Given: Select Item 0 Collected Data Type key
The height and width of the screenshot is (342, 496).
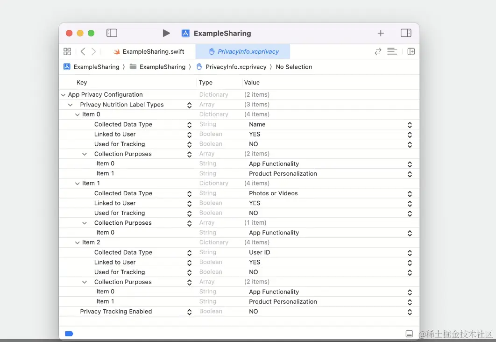Looking at the screenshot, I should click(123, 124).
